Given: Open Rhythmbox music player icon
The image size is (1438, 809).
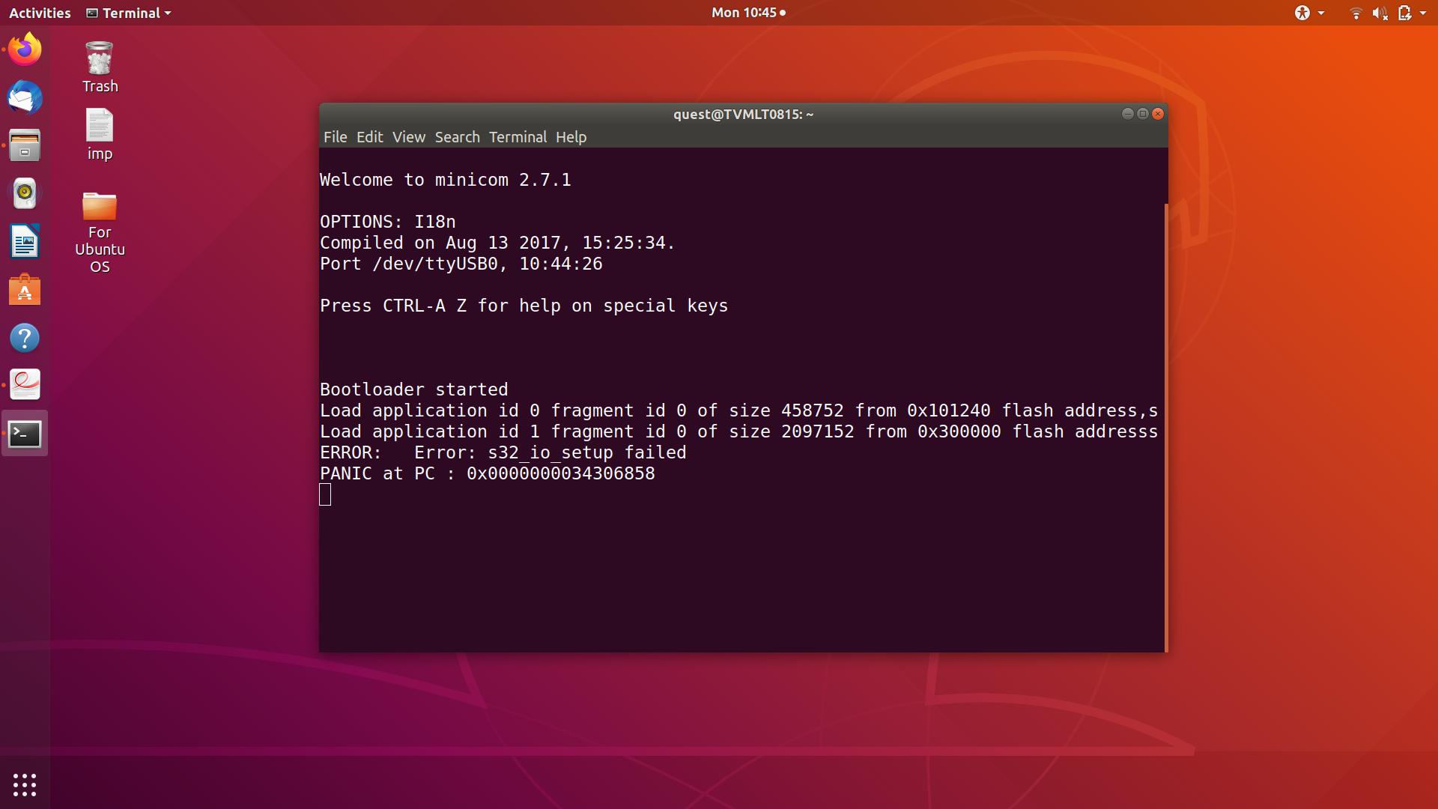Looking at the screenshot, I should [25, 193].
